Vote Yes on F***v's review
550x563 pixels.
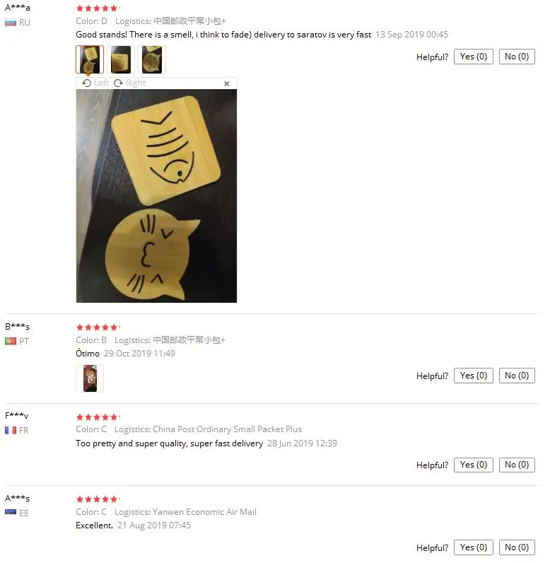[473, 465]
